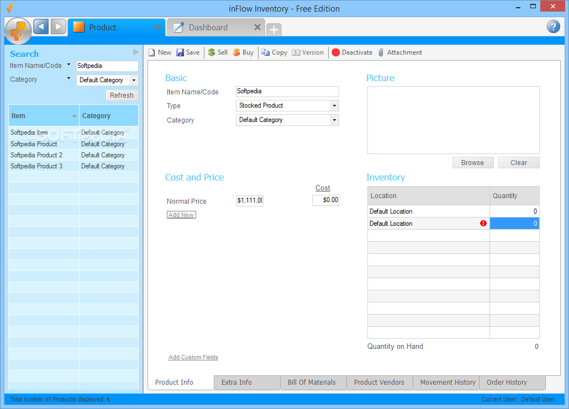Open Category search filter label dropdown
Screen dimensions: 569x409
coord(69,78)
